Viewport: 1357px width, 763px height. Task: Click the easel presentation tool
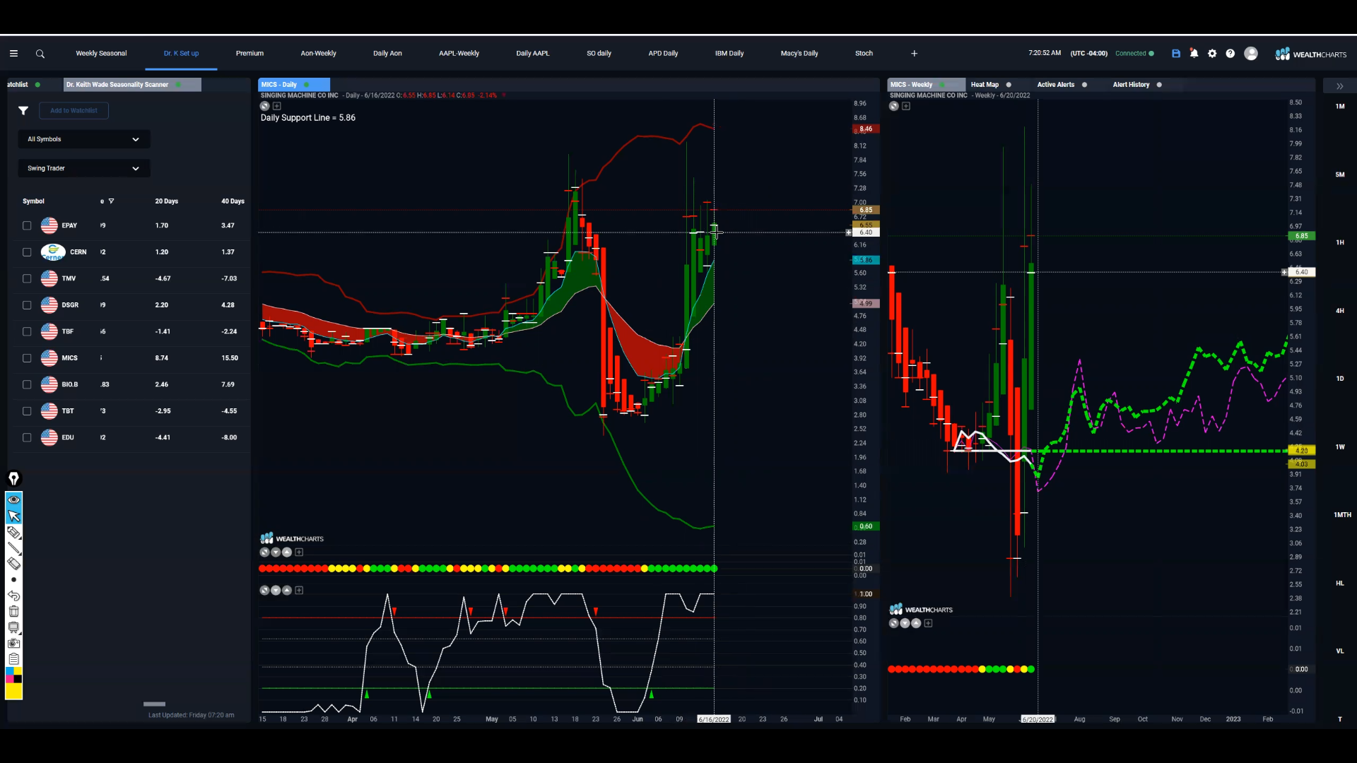(13, 627)
